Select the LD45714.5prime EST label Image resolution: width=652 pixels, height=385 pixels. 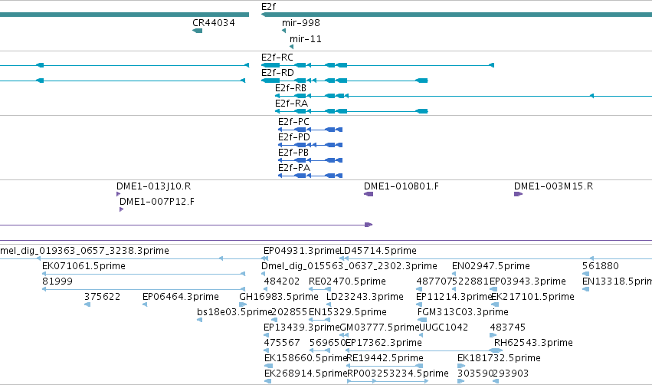[378, 251]
